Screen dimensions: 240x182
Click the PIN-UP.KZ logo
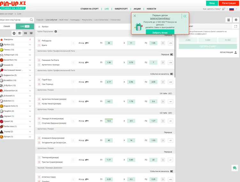13,5
